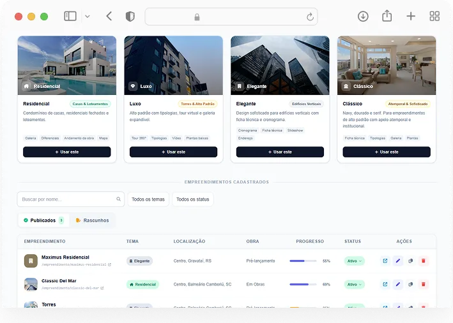Focus the Buscar por nome search field
Screen dimensions: 453x323
71,199
